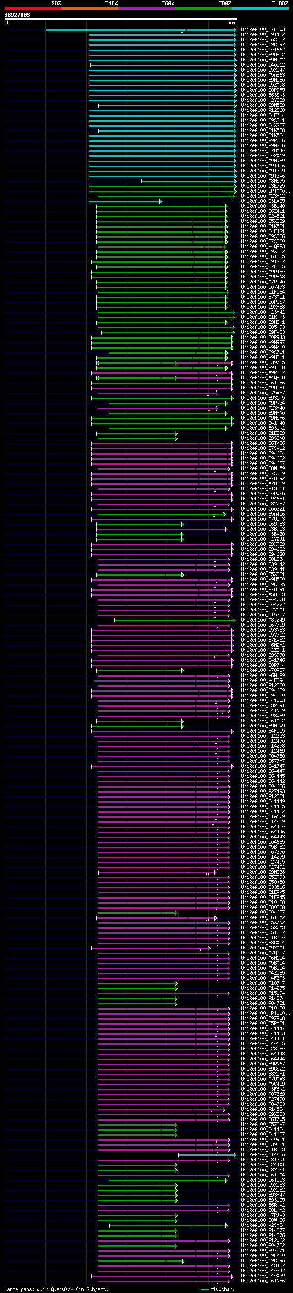This screenshot has height=1293, width=293.
Task: Click the label UniRef100_A2SY40
Action: [263, 408]
